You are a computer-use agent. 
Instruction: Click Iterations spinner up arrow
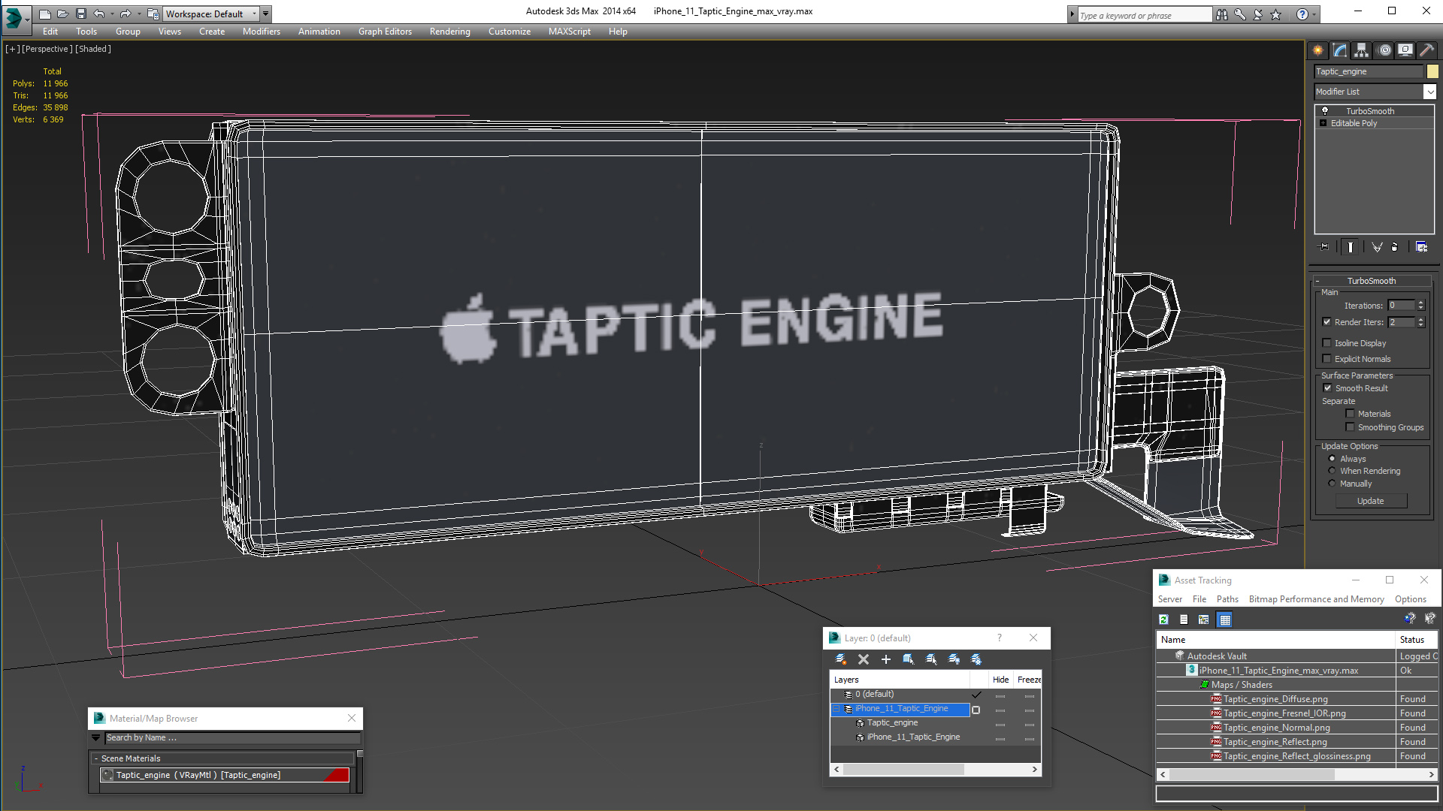pos(1420,303)
